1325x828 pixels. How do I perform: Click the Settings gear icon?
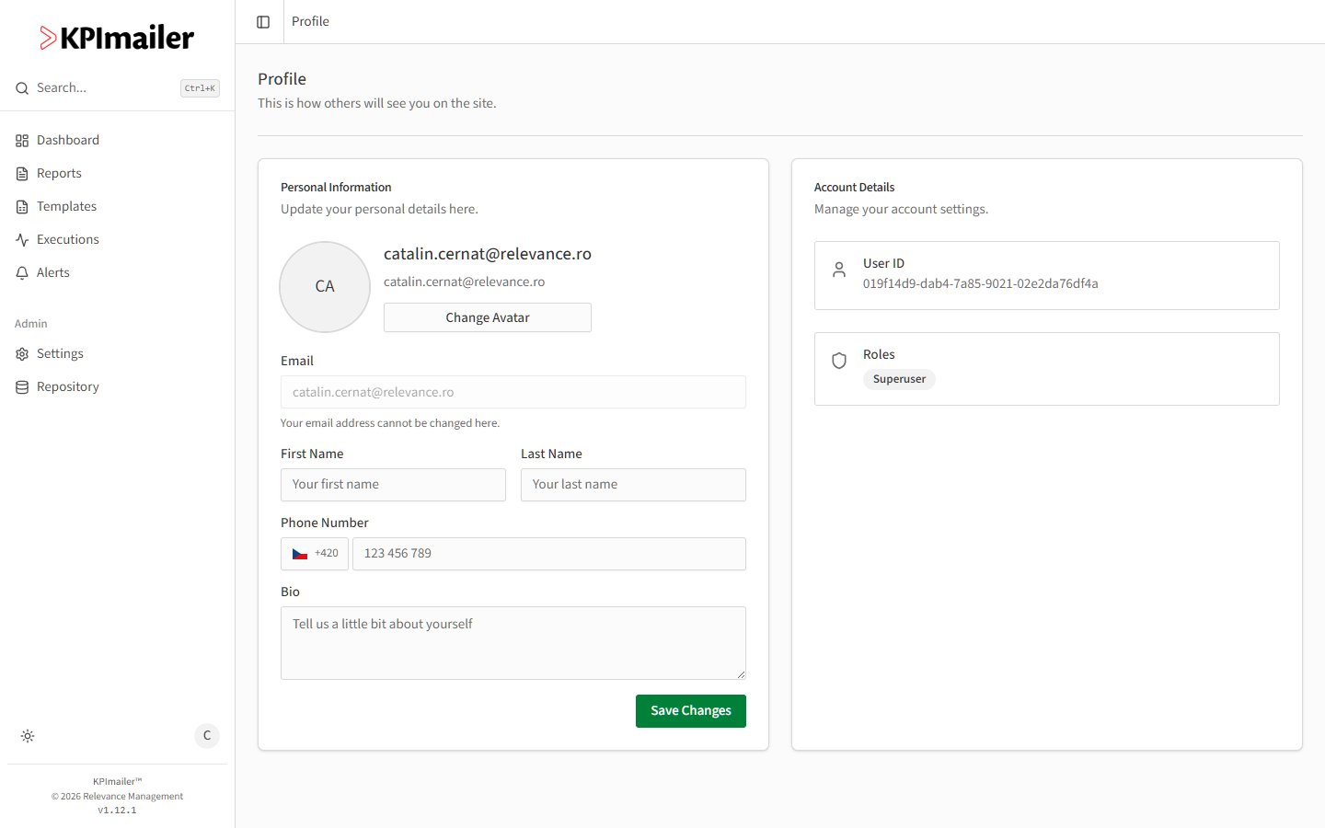pyautogui.click(x=22, y=354)
